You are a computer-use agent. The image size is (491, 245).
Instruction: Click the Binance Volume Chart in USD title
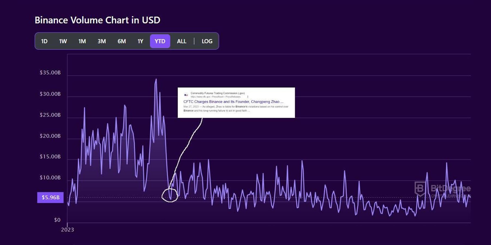click(97, 20)
